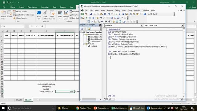Image resolution: width=197 pixels, height=111 pixels.
Task: Click Macros button in Excel ribbon
Action: pyautogui.click(x=10, y=14)
